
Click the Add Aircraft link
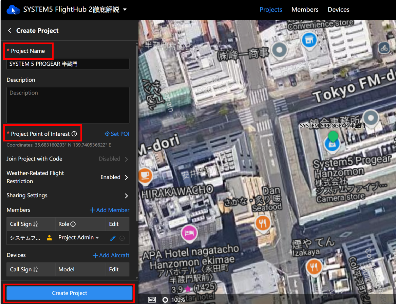(111, 255)
